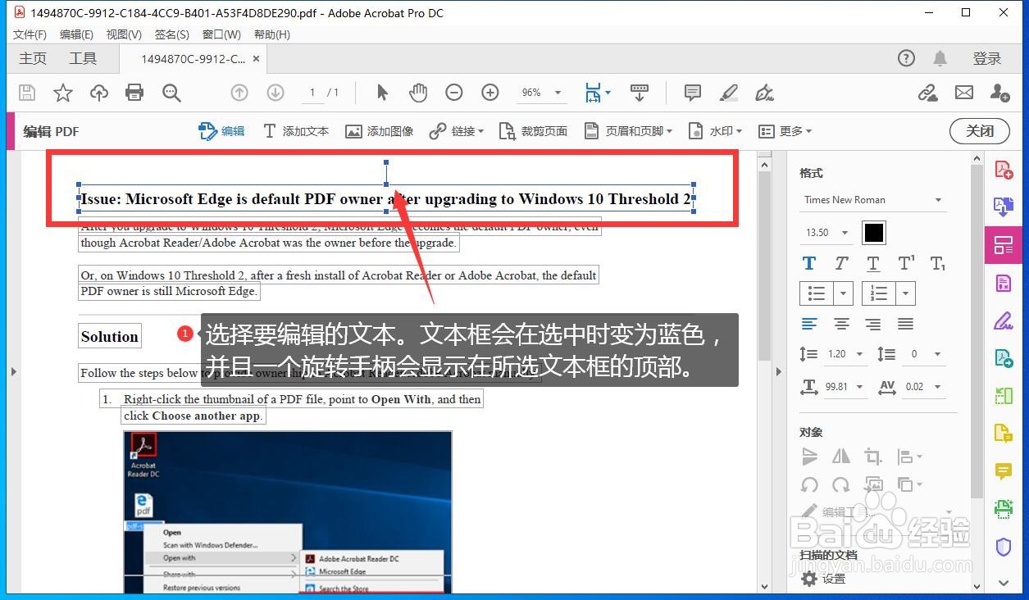Click the page number input field

point(312,93)
